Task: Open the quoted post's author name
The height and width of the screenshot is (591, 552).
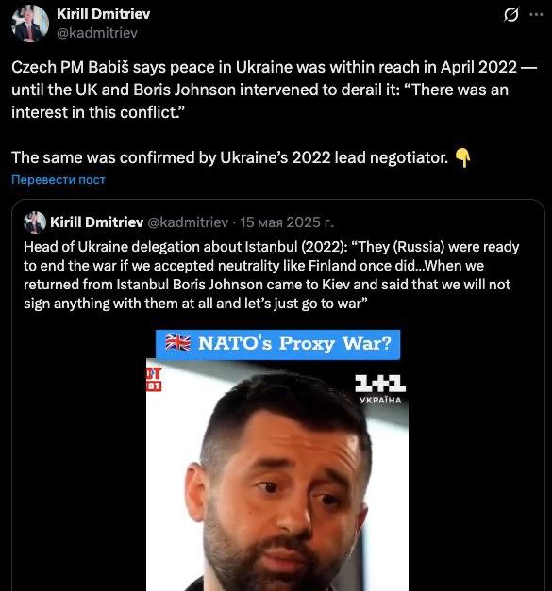Action: pos(96,222)
